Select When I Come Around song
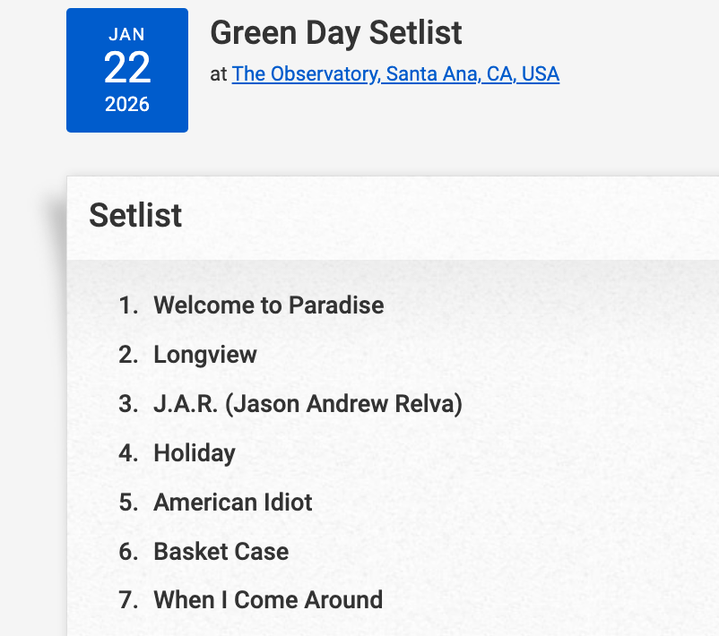The height and width of the screenshot is (636, 719). (x=268, y=599)
